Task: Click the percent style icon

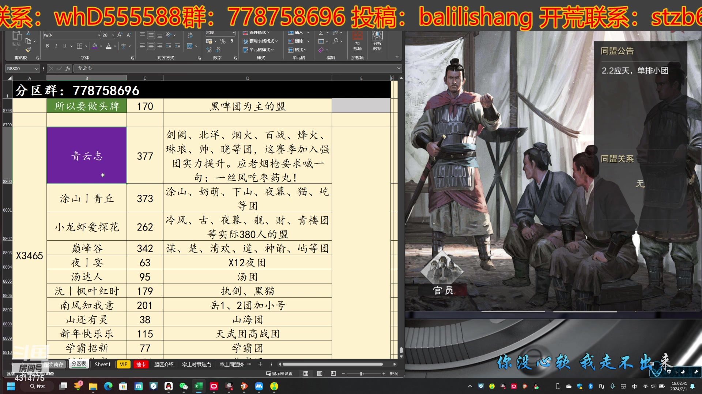Action: [x=223, y=41]
